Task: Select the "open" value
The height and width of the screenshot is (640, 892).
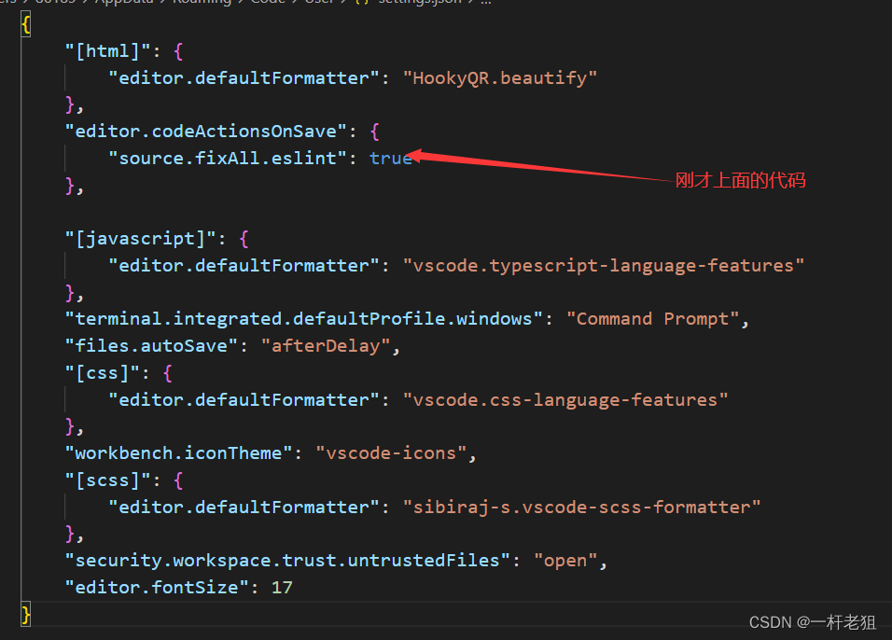Action: pyautogui.click(x=565, y=561)
